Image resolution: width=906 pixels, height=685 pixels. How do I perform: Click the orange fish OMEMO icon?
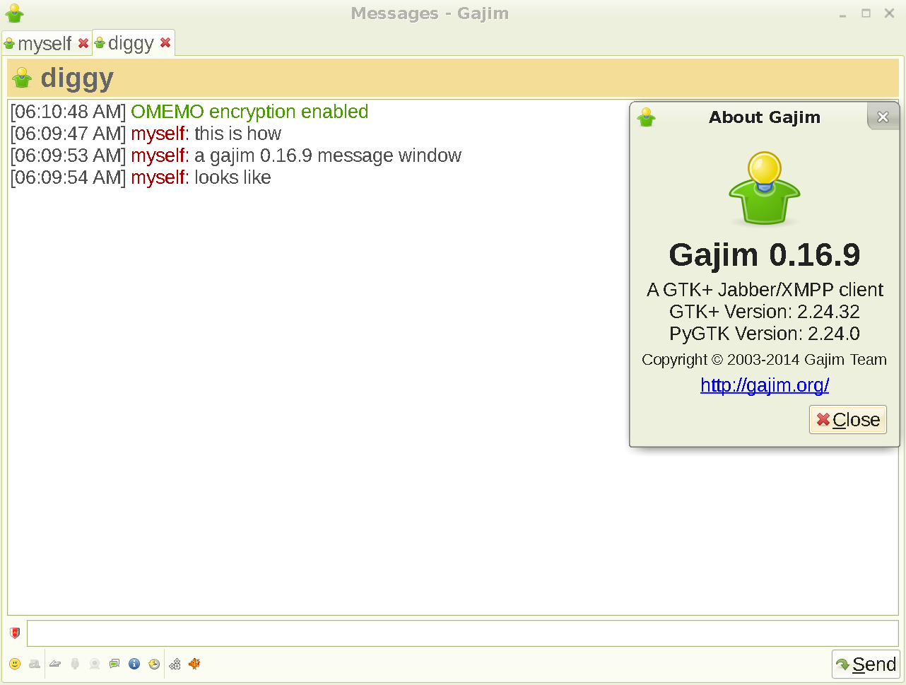pos(194,664)
